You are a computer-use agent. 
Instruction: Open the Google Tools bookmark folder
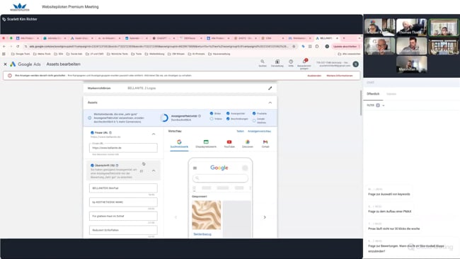pos(21,54)
